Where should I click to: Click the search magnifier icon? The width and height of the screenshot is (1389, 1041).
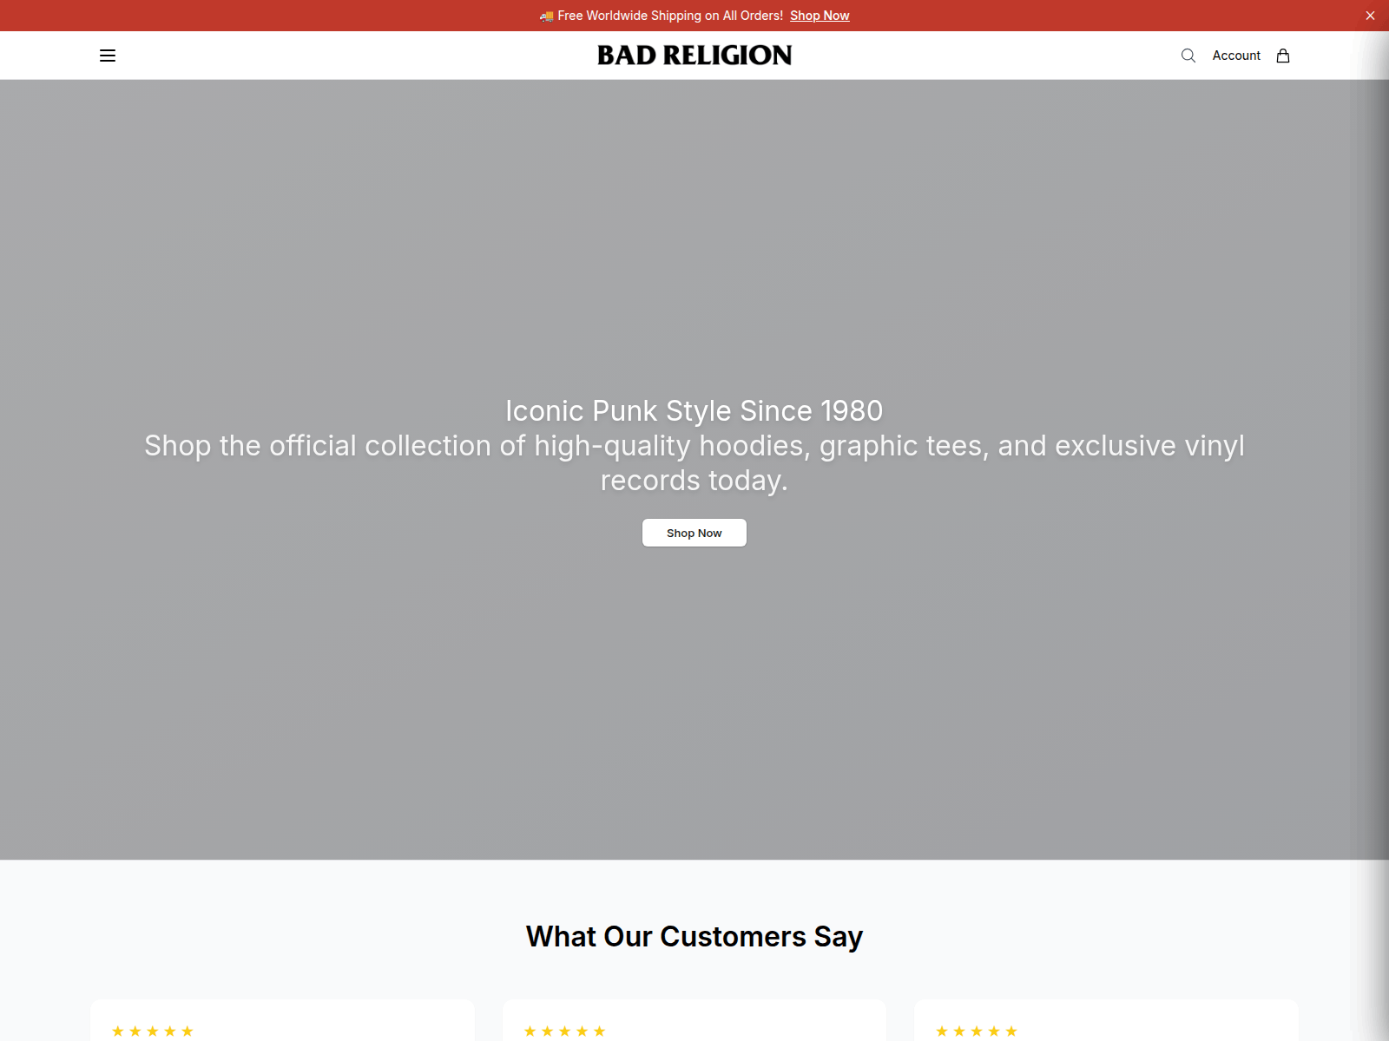tap(1188, 56)
